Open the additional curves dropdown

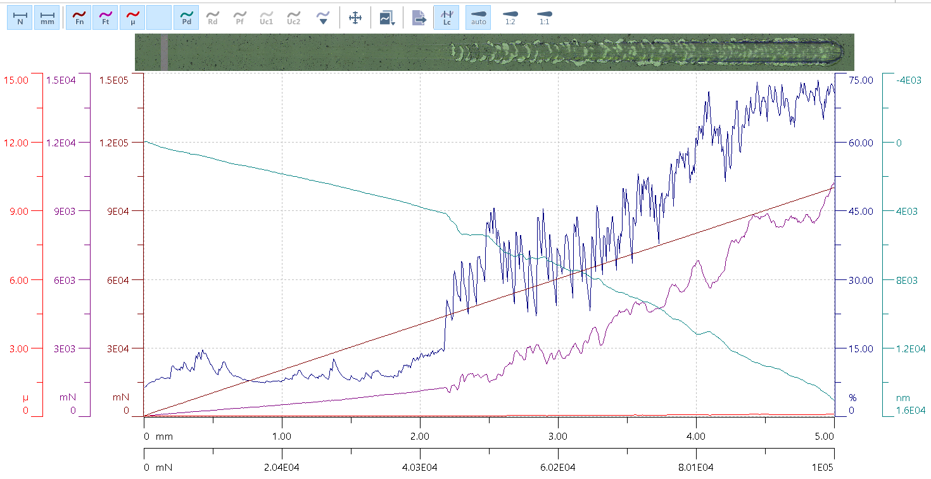[323, 17]
